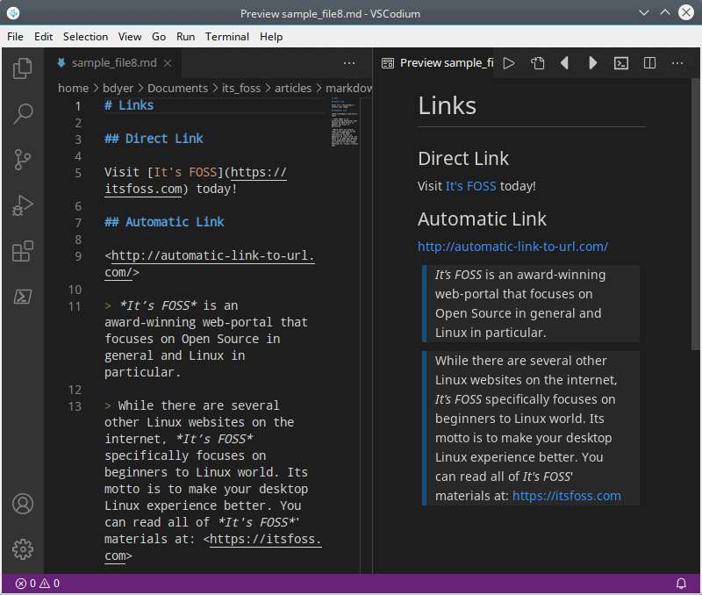Open the integrated terminal from the preview toolbar
This screenshot has width=702, height=595.
coord(621,63)
